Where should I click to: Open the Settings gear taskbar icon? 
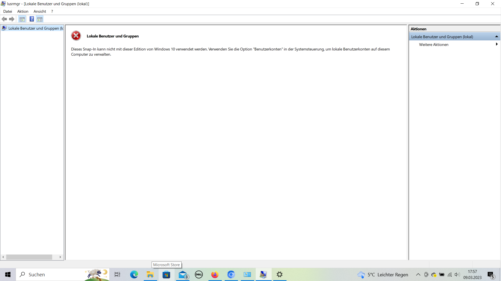279,274
